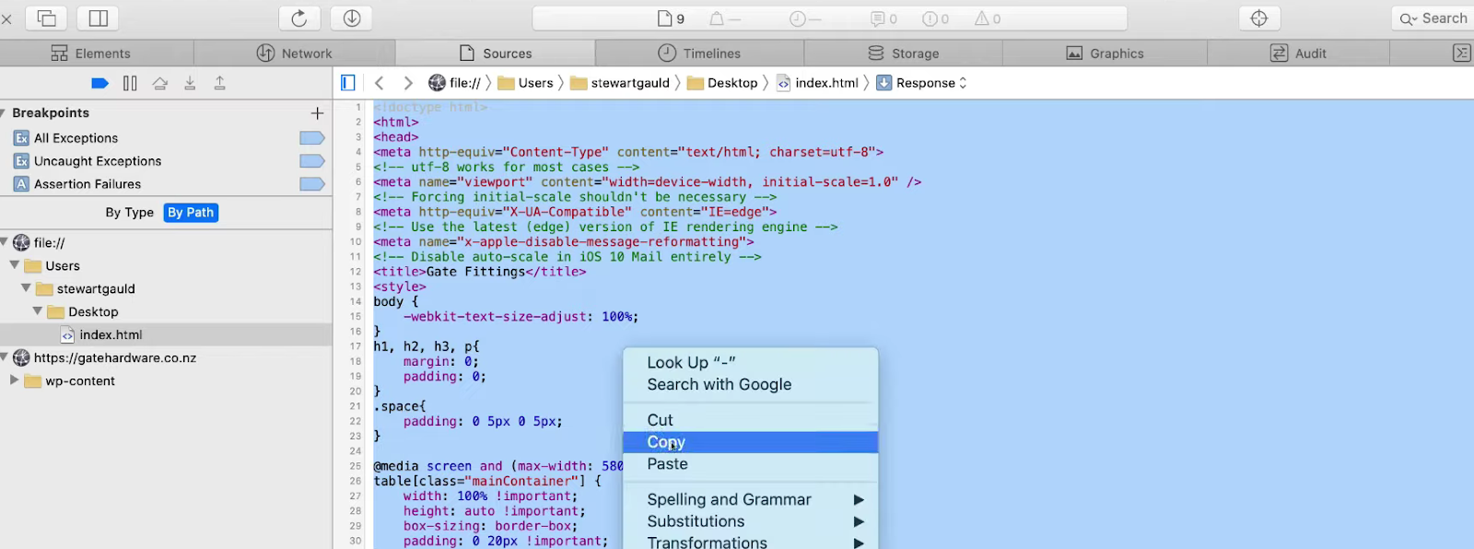This screenshot has height=549, width=1474.
Task: Select By Type grouping option
Action: pos(130,213)
